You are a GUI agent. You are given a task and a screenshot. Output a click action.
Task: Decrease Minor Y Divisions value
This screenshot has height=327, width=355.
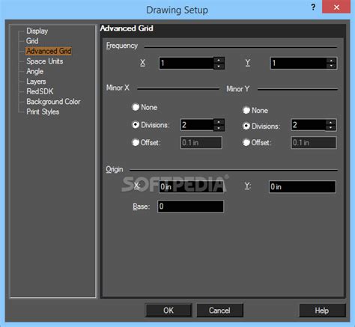click(331, 128)
